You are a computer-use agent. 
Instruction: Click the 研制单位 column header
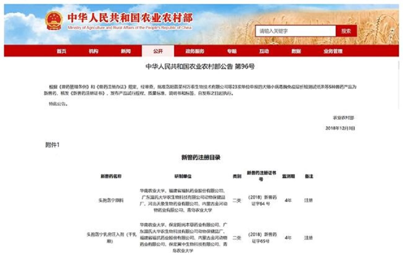183,176
